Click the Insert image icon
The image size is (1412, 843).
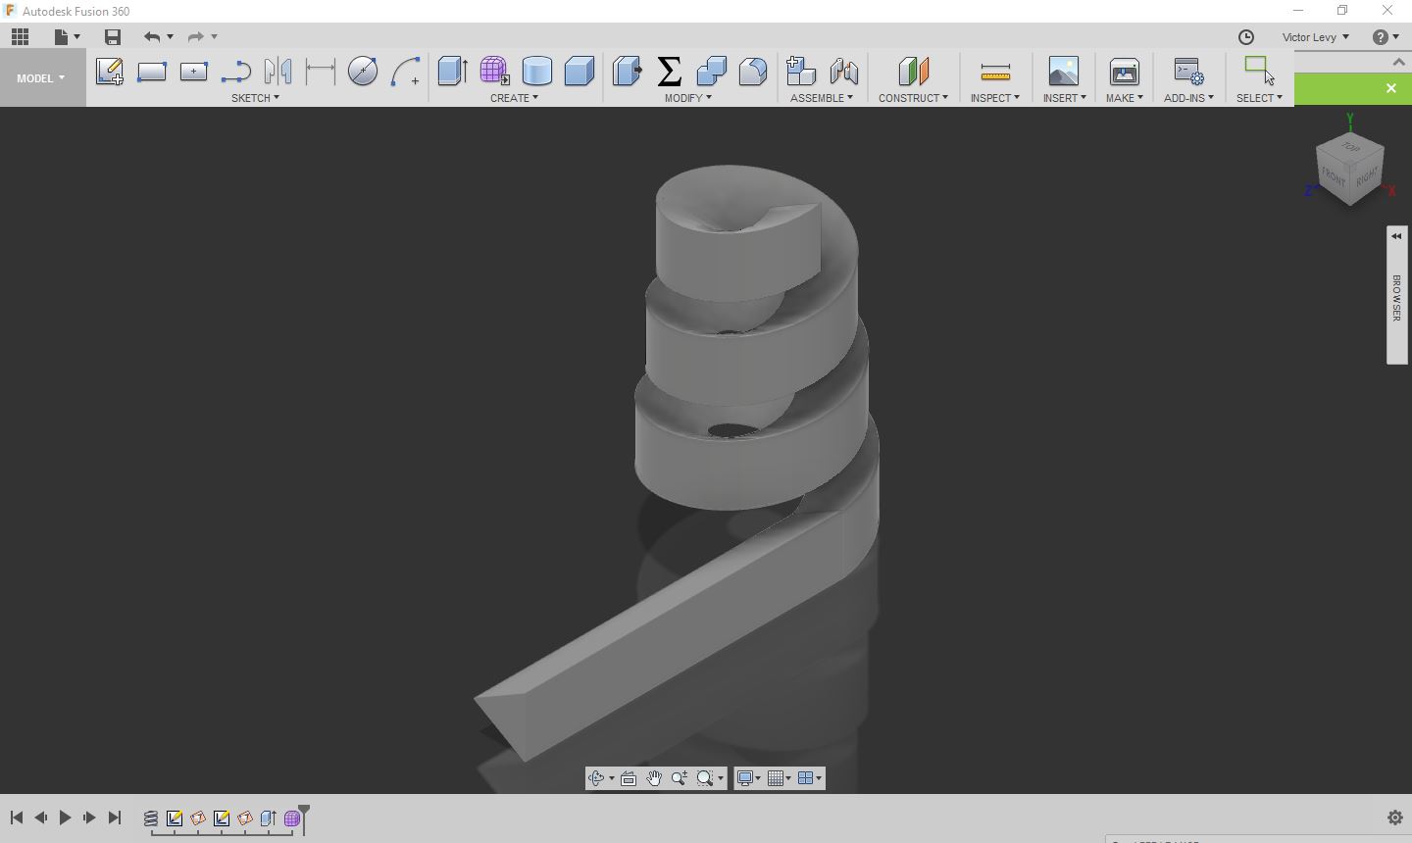pyautogui.click(x=1063, y=71)
